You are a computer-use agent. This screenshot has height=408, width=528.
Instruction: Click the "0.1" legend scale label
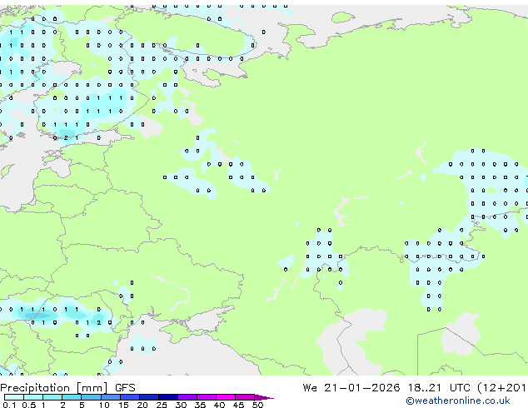(x=9, y=405)
